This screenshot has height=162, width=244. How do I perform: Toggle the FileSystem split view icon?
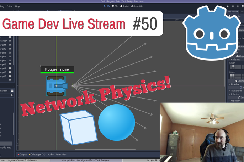point(12,91)
